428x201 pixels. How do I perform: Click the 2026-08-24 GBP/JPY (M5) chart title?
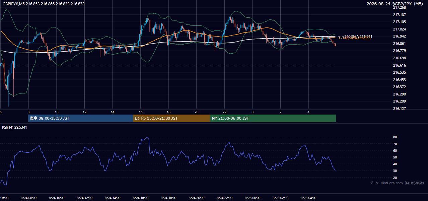(x=396, y=4)
